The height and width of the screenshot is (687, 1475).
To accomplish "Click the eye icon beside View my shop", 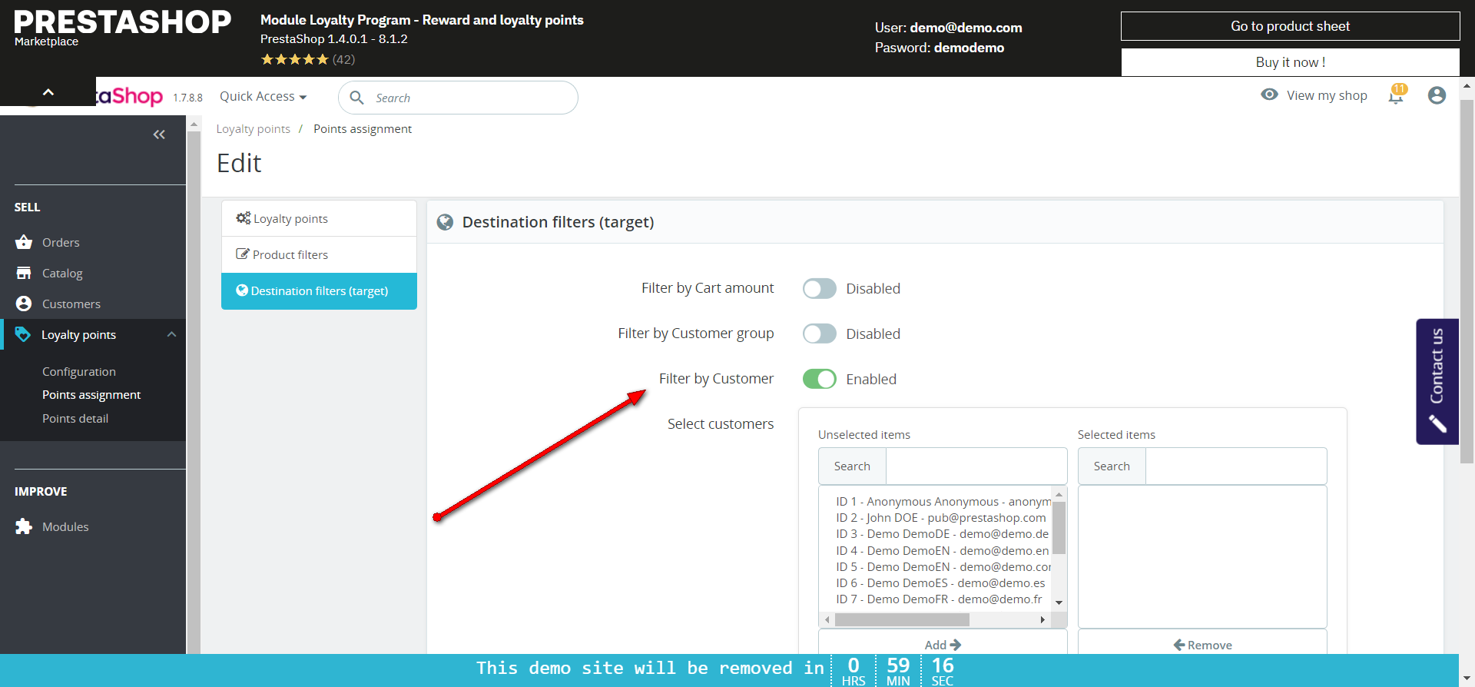I will pos(1269,95).
